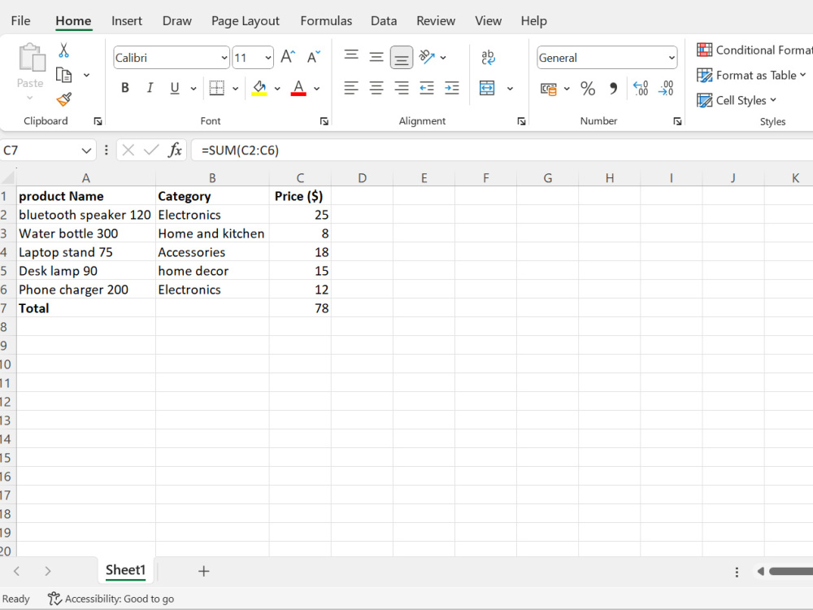The width and height of the screenshot is (813, 610).
Task: Expand the Paste options arrow
Action: pos(30,98)
